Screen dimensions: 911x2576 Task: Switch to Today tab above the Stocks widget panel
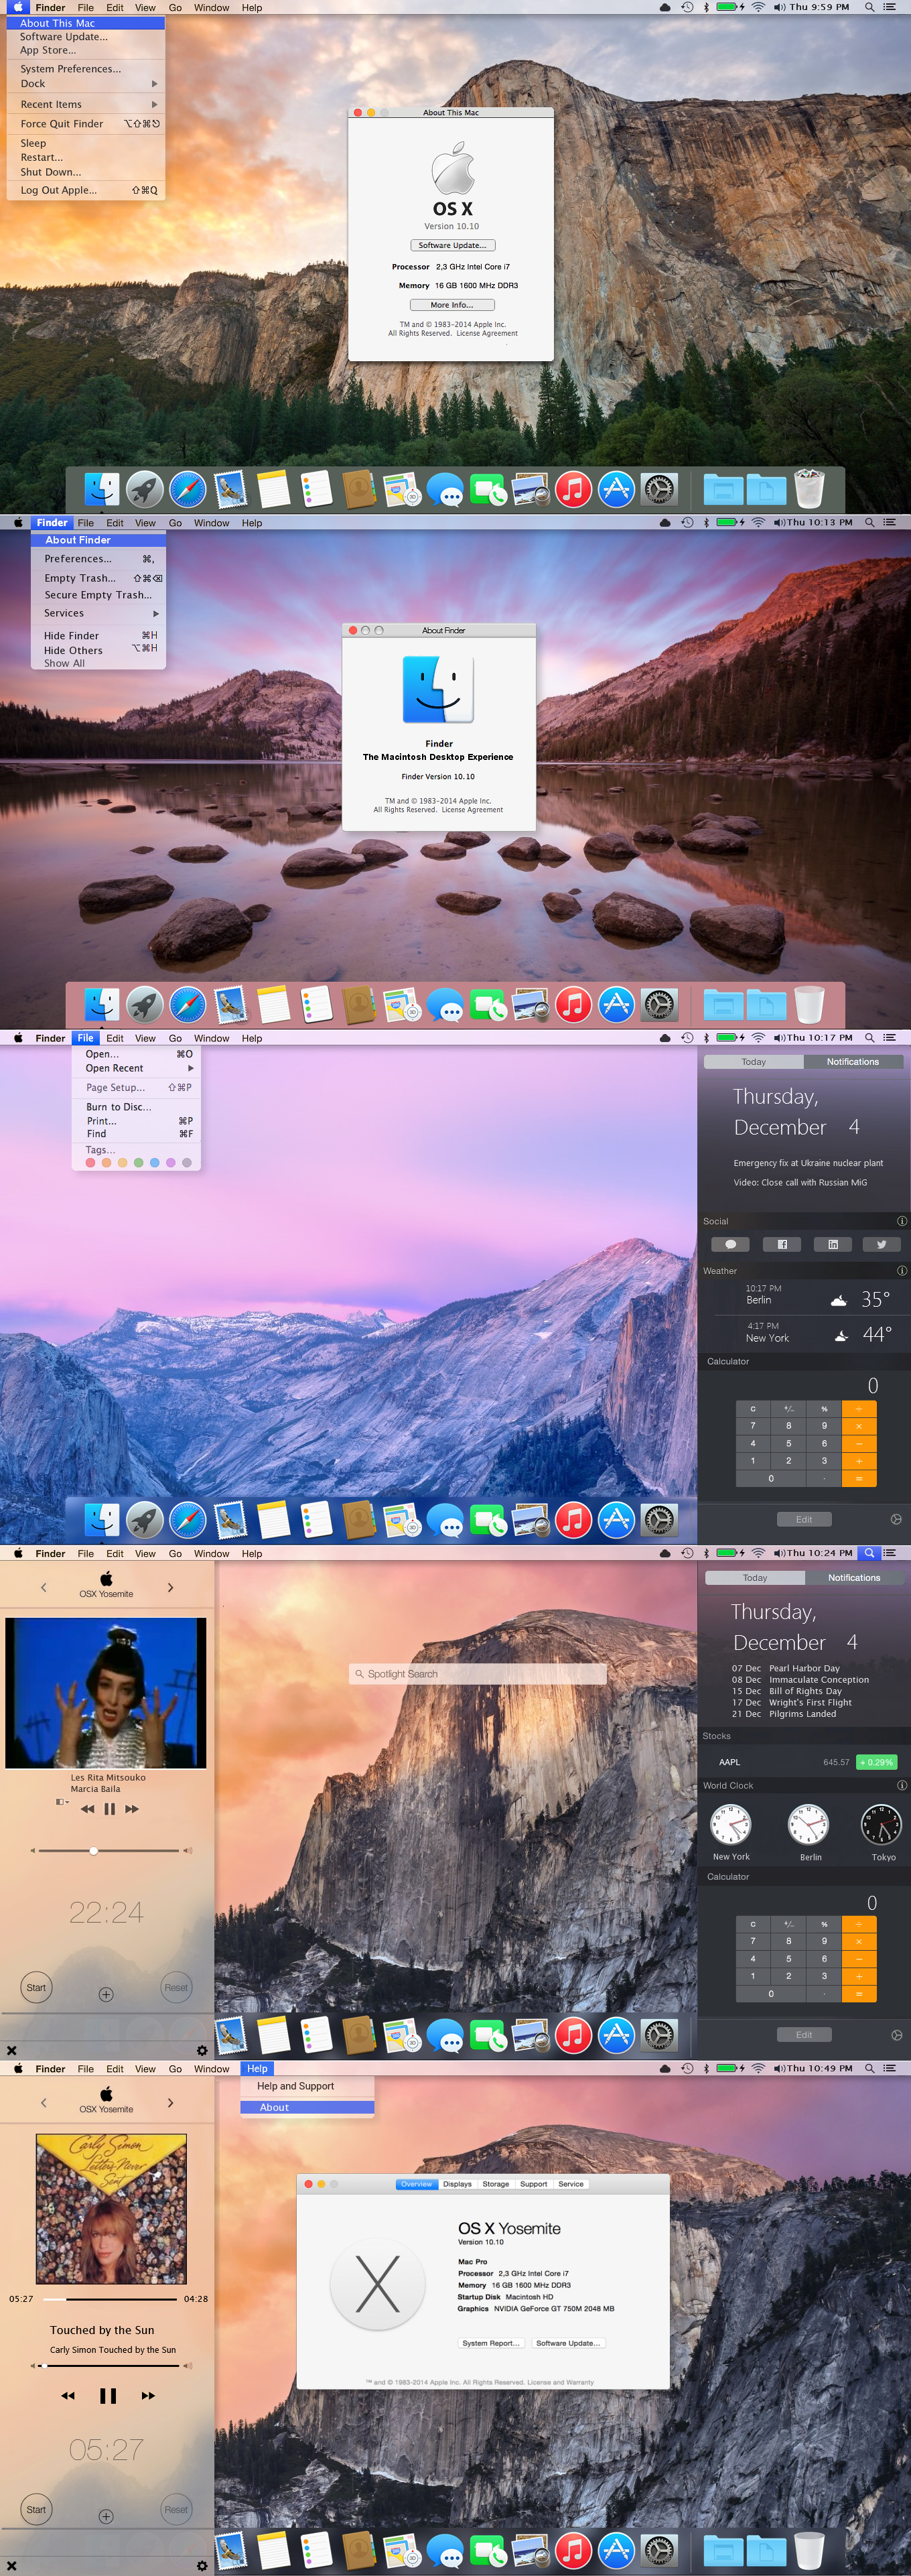[x=755, y=1578]
